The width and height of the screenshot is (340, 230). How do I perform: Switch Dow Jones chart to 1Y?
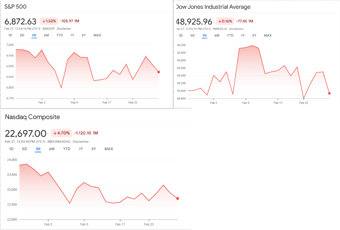pyautogui.click(x=243, y=35)
